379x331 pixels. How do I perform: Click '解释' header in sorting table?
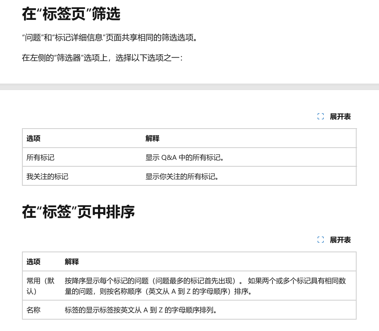click(x=72, y=262)
